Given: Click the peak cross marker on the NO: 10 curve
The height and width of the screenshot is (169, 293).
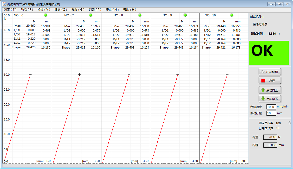Looking at the screenshot, I should pos(227,74).
